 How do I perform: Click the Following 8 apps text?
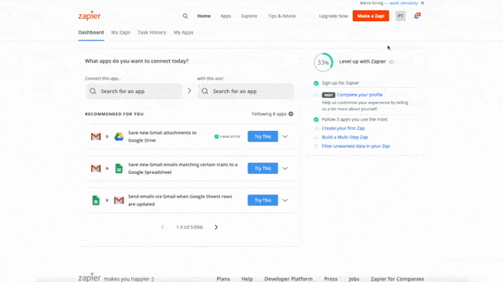(269, 114)
